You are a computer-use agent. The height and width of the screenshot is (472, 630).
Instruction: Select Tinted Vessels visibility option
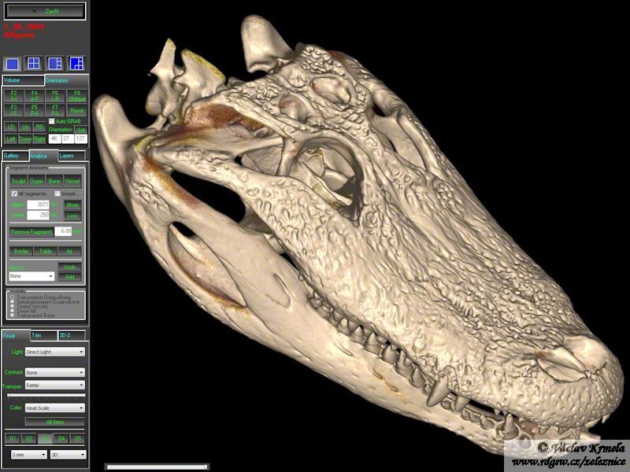pyautogui.click(x=13, y=306)
